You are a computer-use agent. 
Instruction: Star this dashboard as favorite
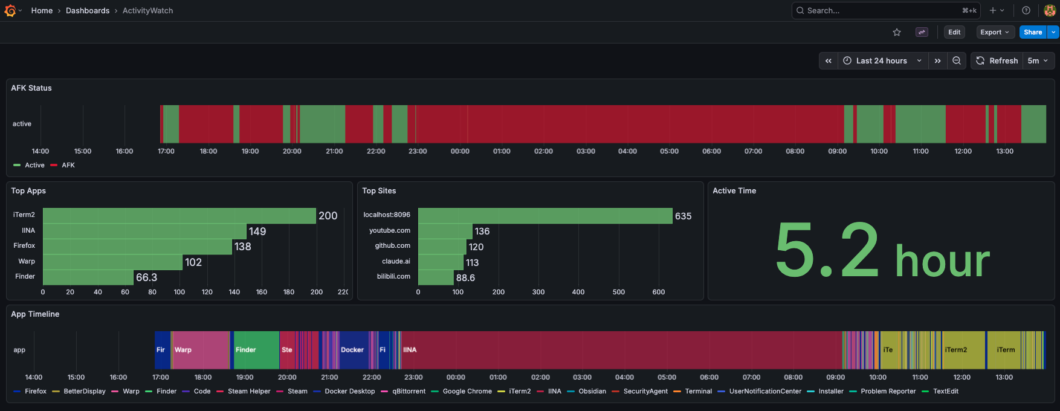tap(897, 33)
